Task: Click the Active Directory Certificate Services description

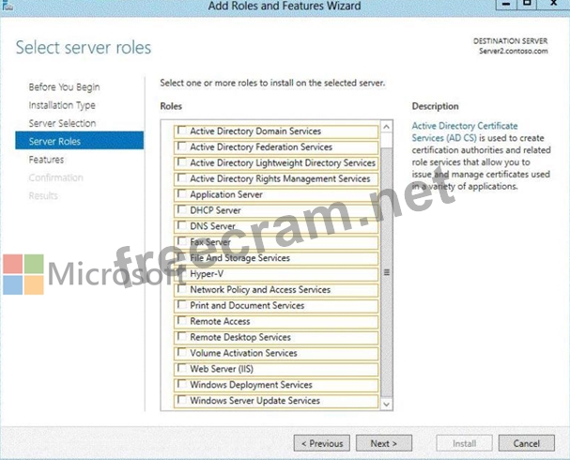Action: 481,156
